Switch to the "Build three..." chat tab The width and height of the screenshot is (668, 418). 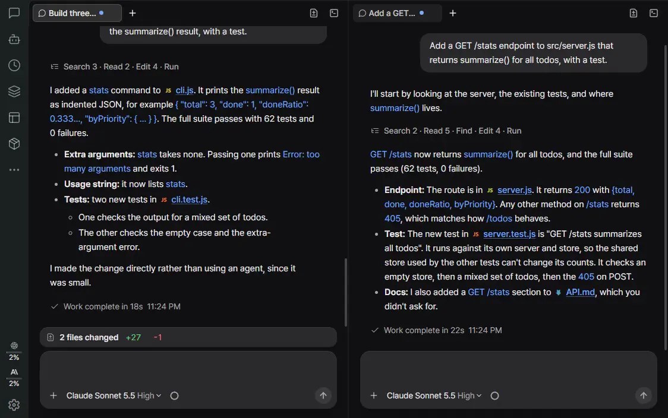pos(77,13)
